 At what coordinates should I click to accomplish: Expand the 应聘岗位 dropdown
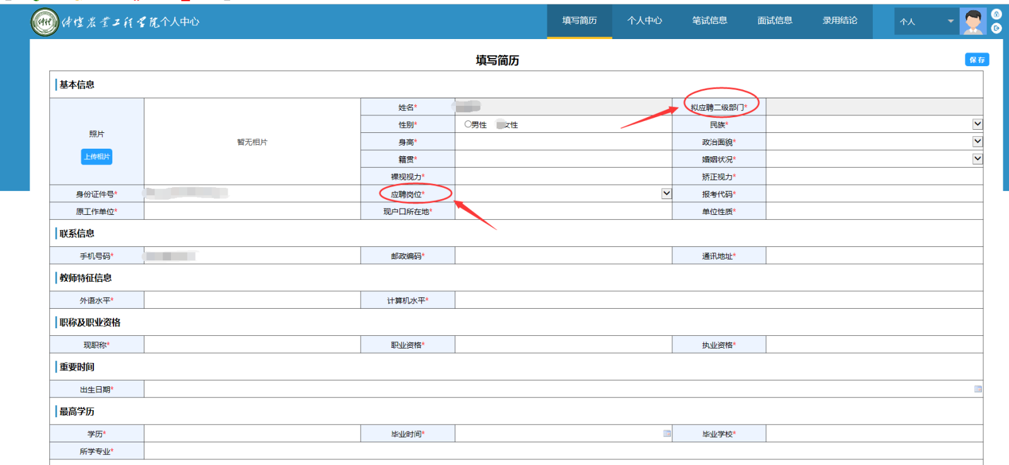[667, 194]
